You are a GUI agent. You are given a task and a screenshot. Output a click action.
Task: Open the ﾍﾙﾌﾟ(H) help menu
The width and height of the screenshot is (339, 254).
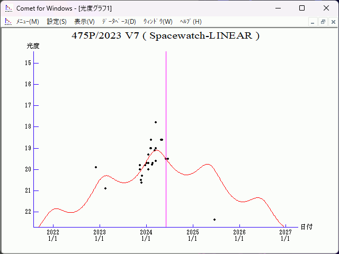click(191, 22)
